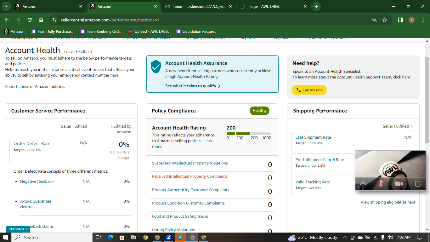Open Listing Policy Violations link
Image resolution: width=430 pixels, height=242 pixels.
pyautogui.click(x=173, y=230)
